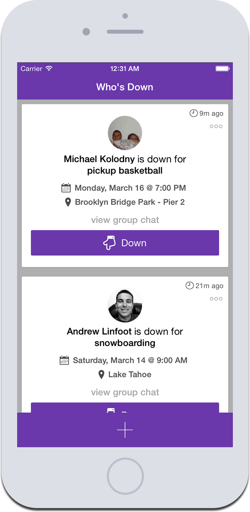250x512 pixels.
Task: Tap the clock icon next to 21m ago
Action: [189, 286]
